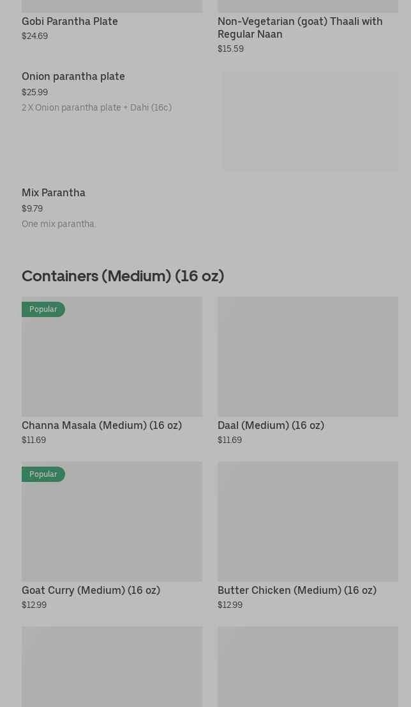This screenshot has width=411, height=707.
Task: Click the One mix parantha description
Action: point(59,224)
